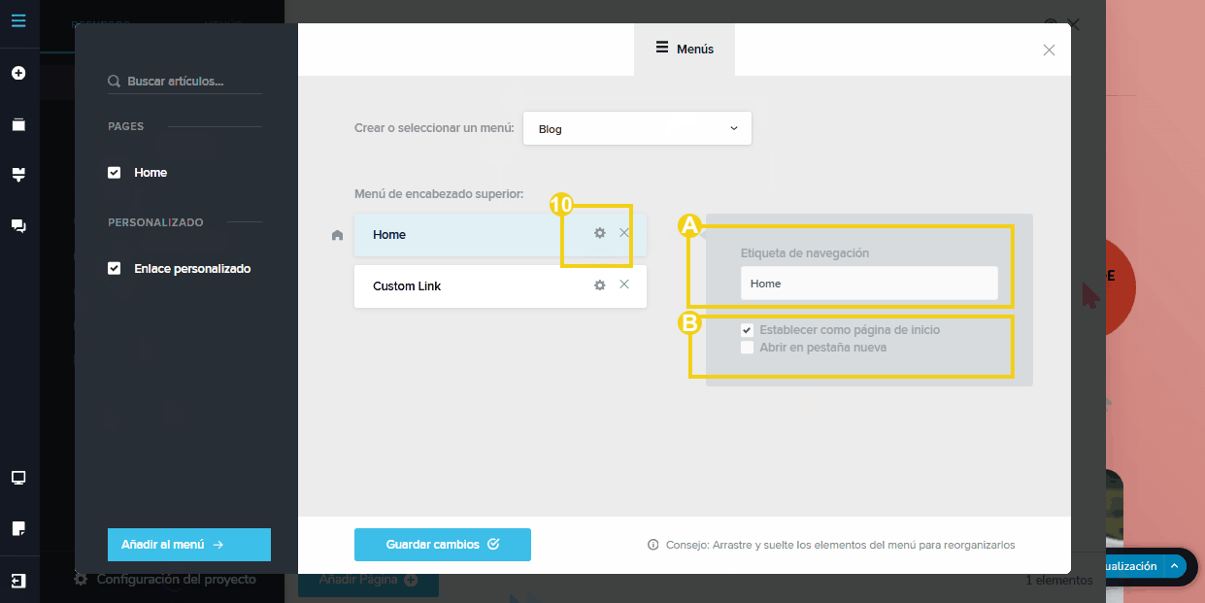The width and height of the screenshot is (1205, 603).
Task: Click the desktop preview monitor icon
Action: 18,478
